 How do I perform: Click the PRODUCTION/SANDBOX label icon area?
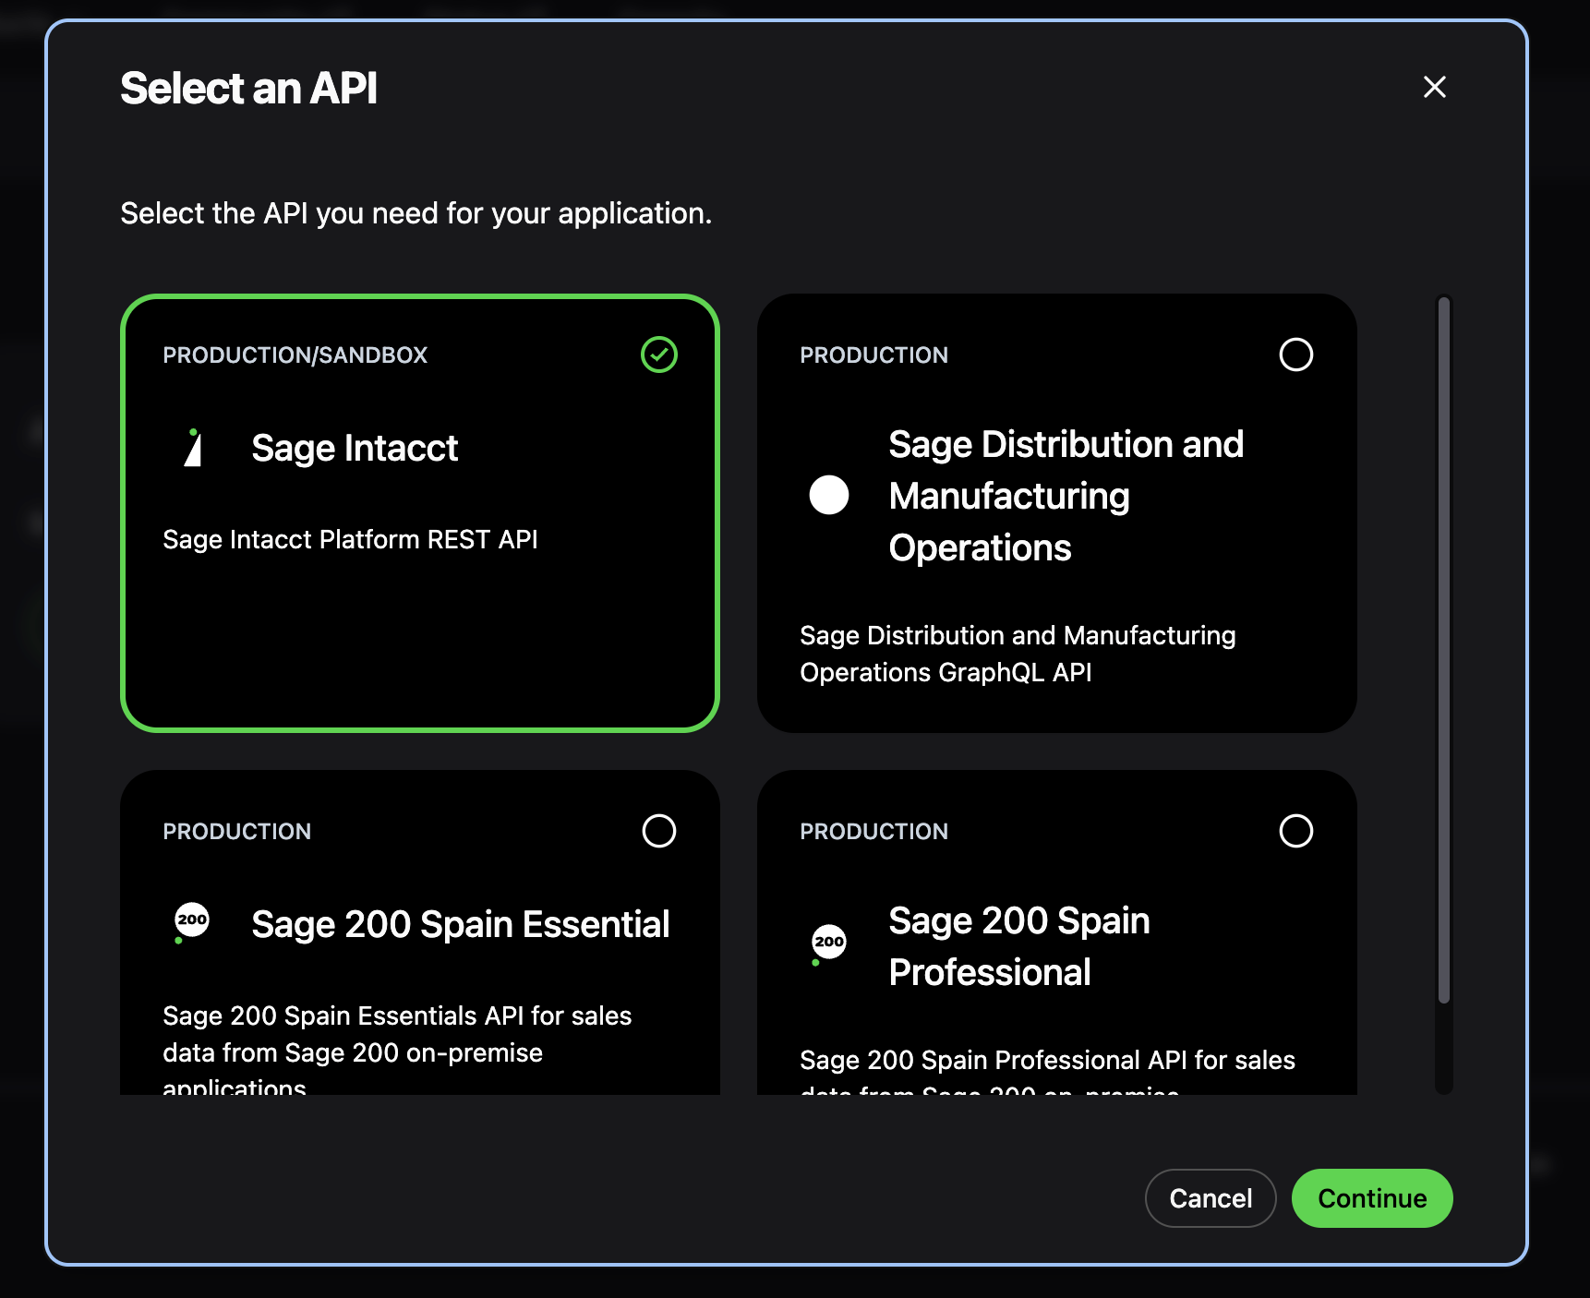click(295, 355)
